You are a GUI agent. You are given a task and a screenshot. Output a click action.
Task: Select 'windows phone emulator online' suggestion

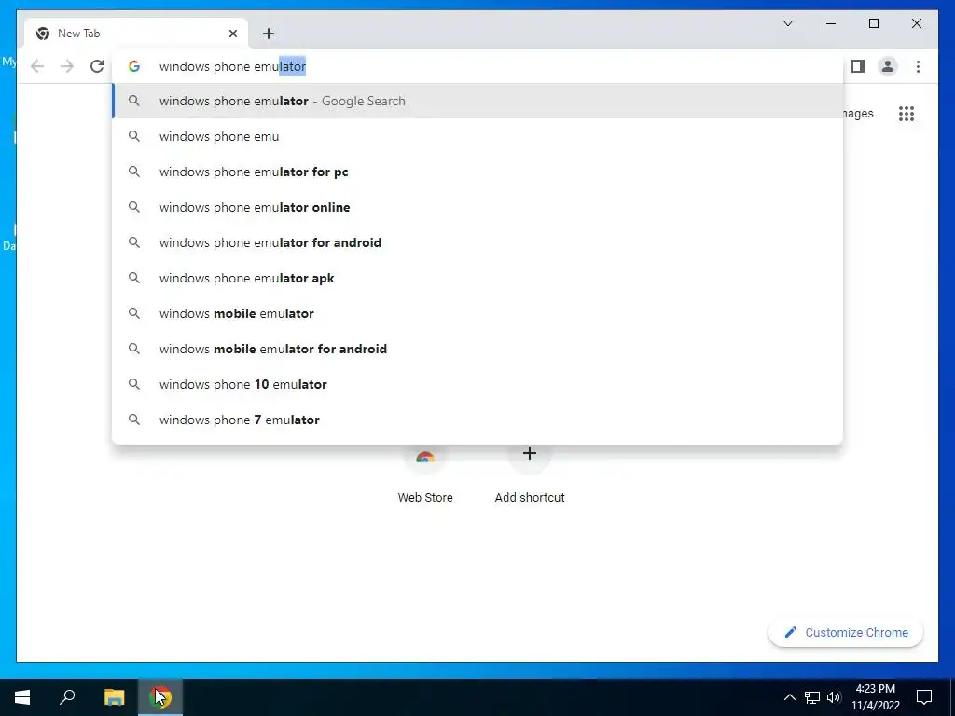pyautogui.click(x=478, y=207)
